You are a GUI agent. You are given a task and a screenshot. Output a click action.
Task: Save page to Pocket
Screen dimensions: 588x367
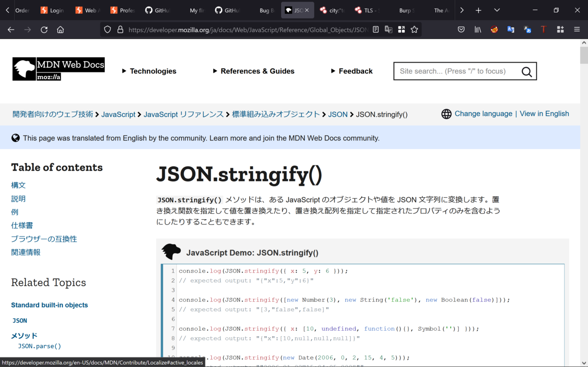(461, 29)
